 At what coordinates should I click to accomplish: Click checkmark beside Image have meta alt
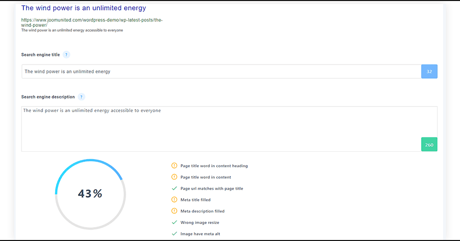tap(174, 234)
